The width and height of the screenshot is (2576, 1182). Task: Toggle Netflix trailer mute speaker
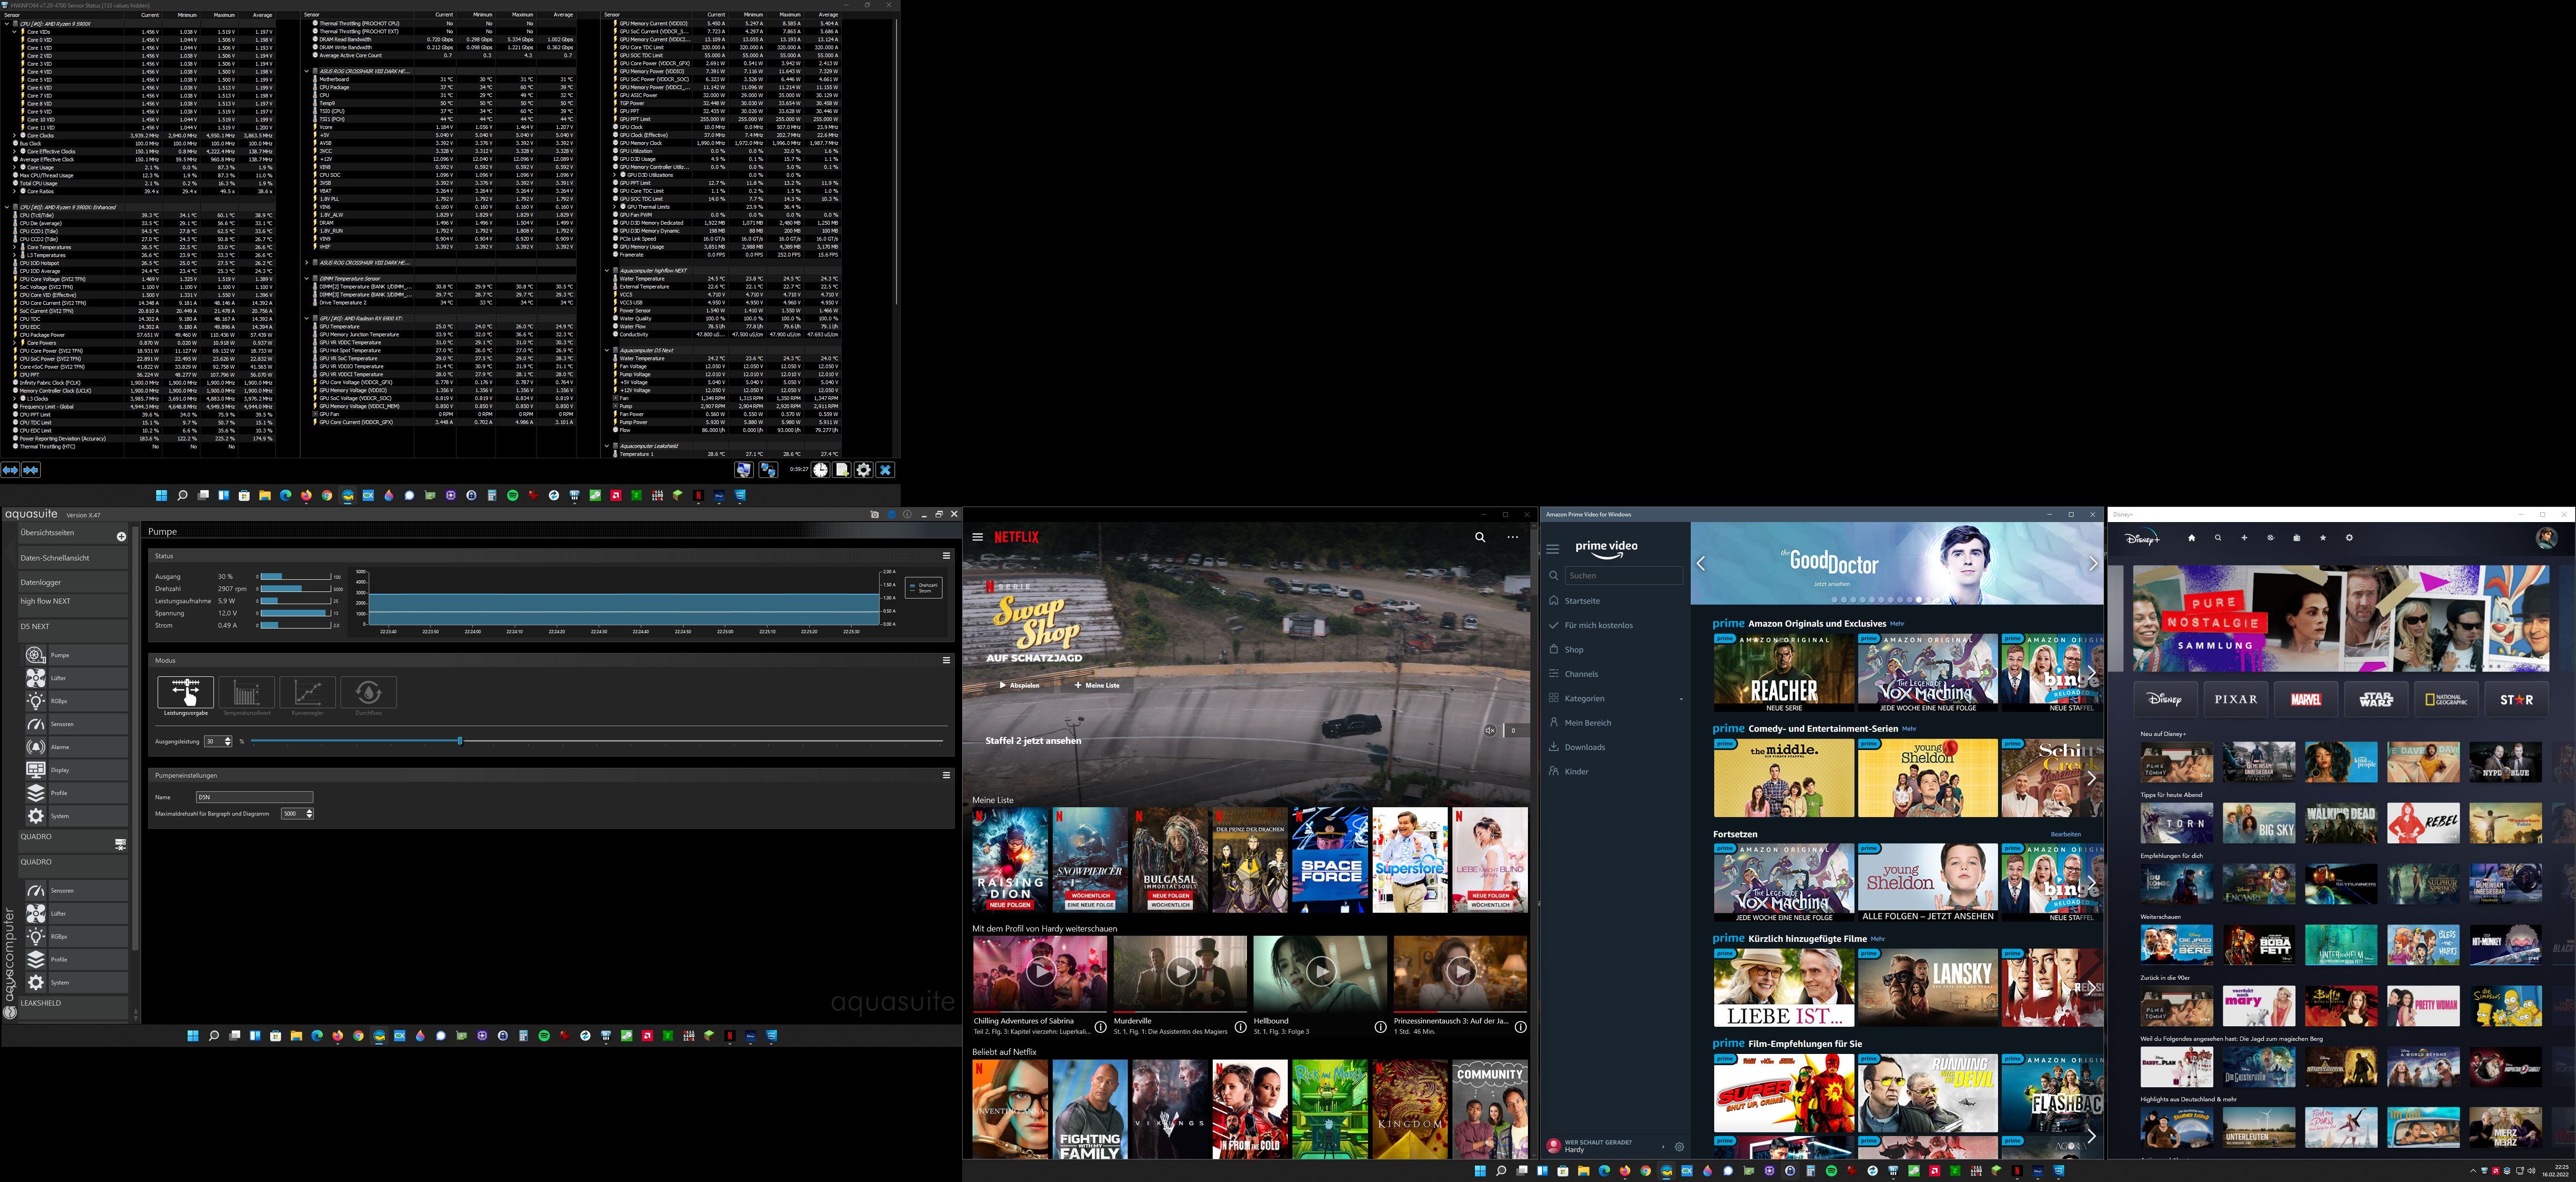tap(1489, 731)
